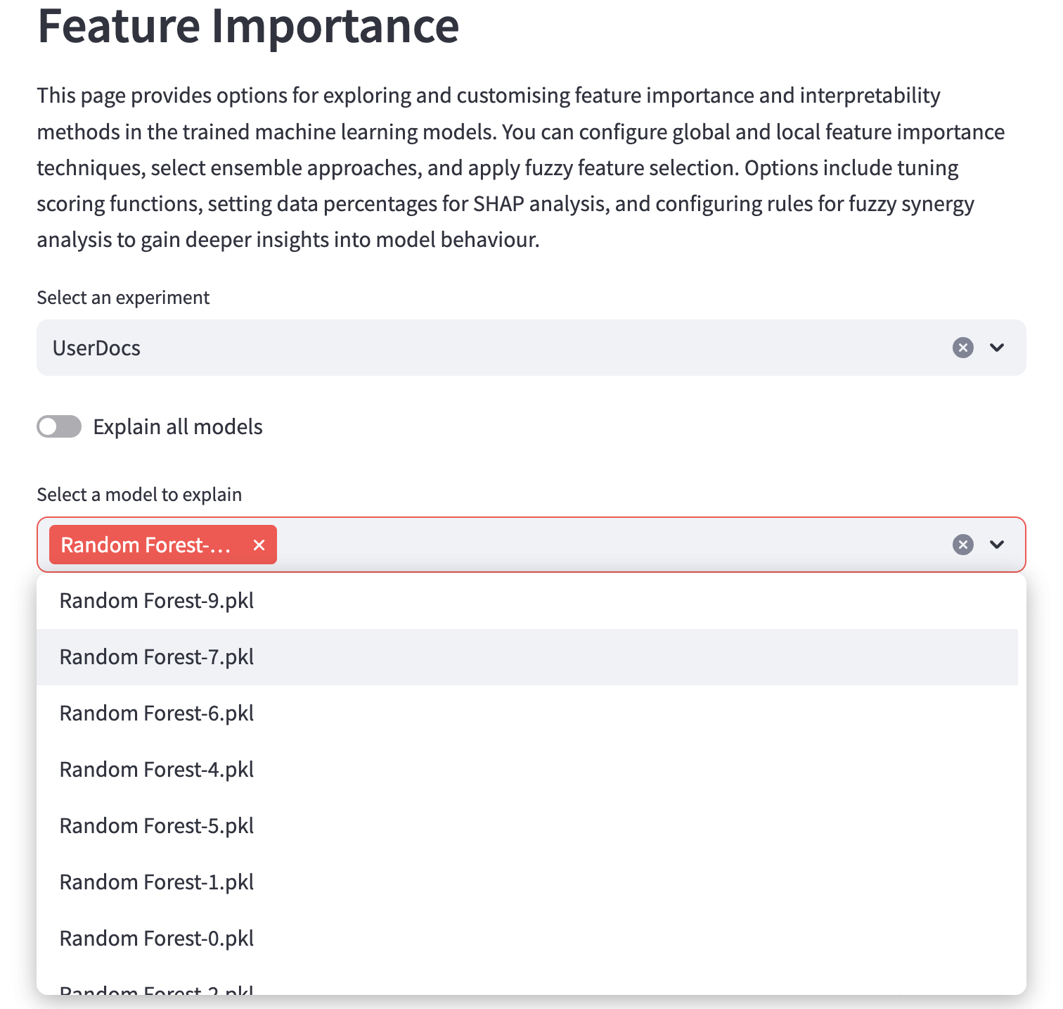Select Random Forest-6.pkl from the list
Image resolution: width=1063 pixels, height=1009 pixels.
point(156,713)
